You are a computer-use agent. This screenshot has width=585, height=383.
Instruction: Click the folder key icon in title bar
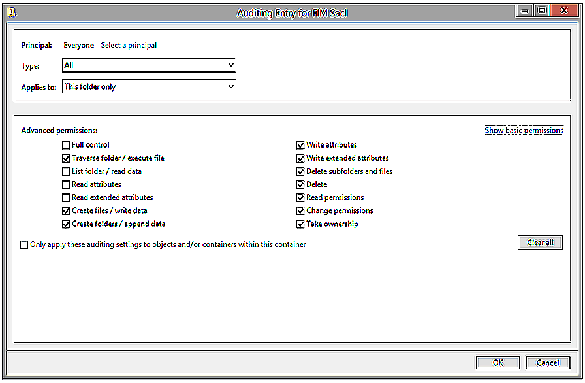point(12,11)
